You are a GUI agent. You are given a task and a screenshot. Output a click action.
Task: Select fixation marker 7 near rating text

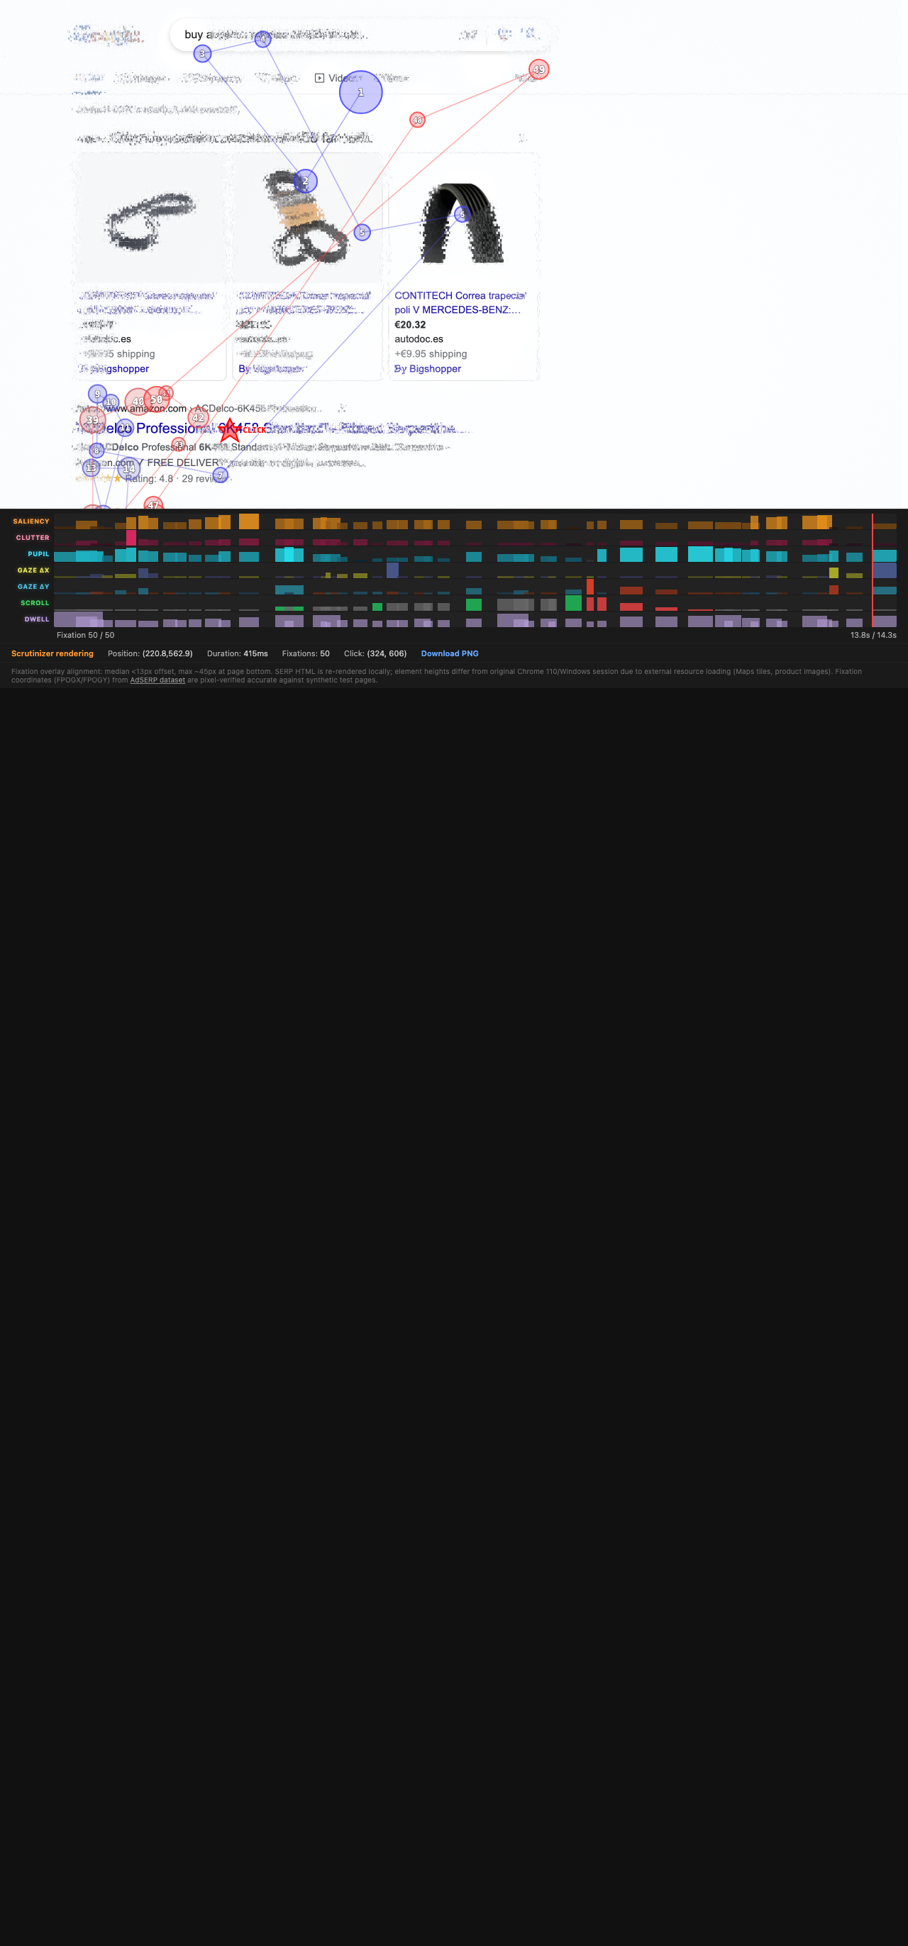(x=220, y=475)
